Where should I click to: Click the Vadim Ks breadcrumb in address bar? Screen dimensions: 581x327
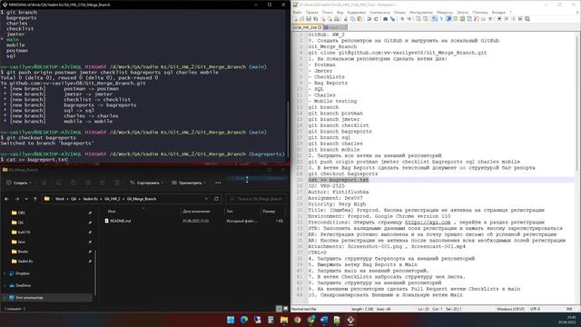[91, 199]
